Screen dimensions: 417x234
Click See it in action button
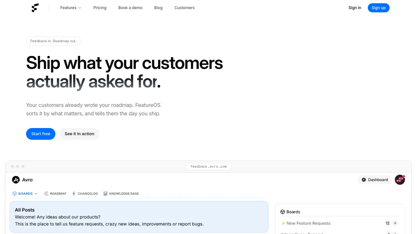pos(79,134)
